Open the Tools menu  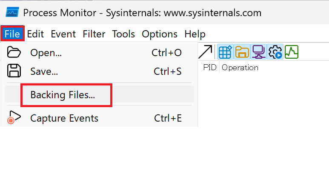pos(123,34)
